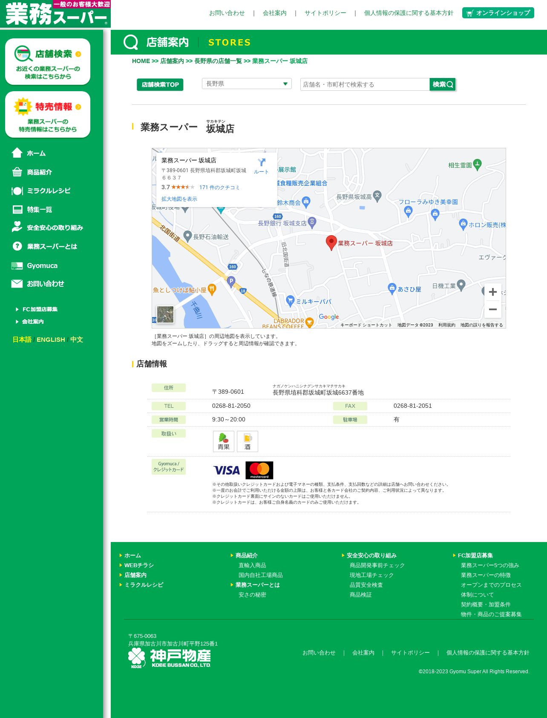Click the 安全安心の取り組み hand icon
Viewport: 547px width, 718px height.
(x=17, y=227)
